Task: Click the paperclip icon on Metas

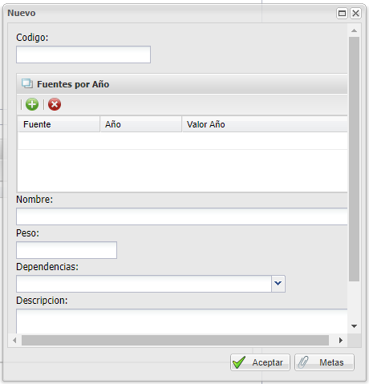Action: tap(303, 362)
